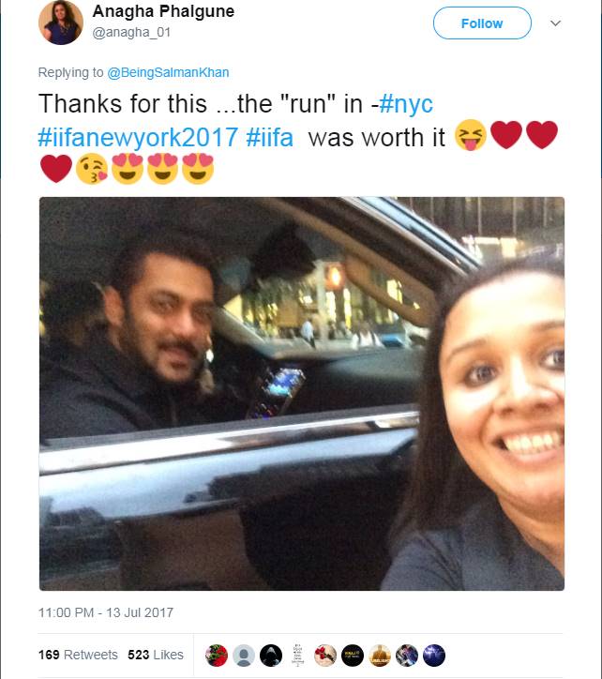This screenshot has height=679, width=602.
Task: Click the golden poster liker avatar
Action: pyautogui.click(x=380, y=656)
